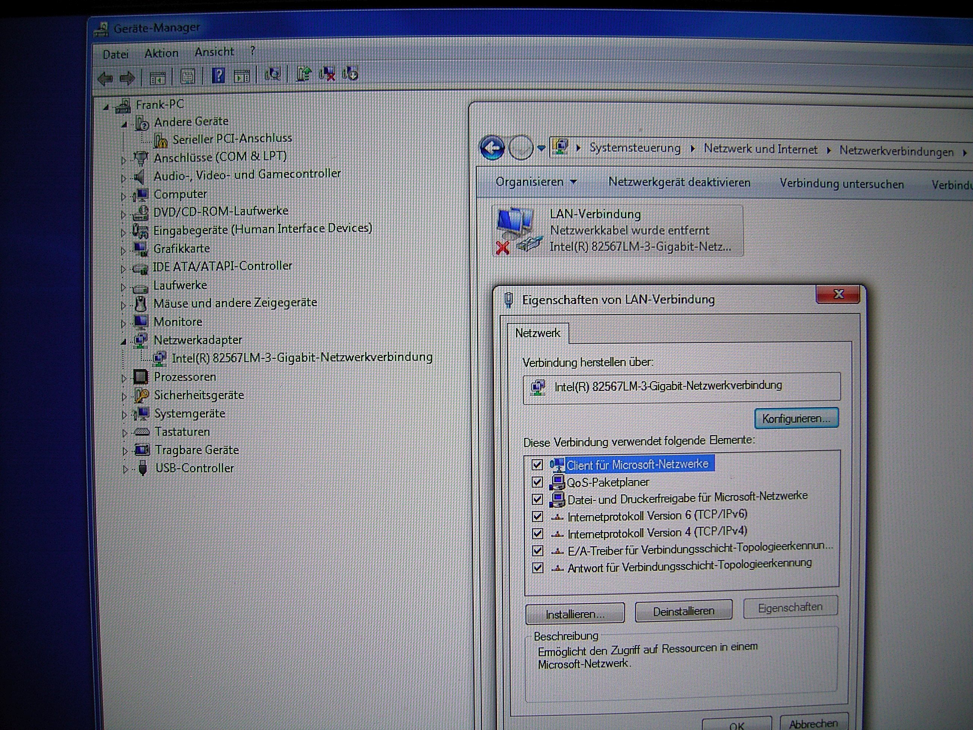
Task: Uncheck QoS-Paketplaner checkbox
Action: click(537, 482)
